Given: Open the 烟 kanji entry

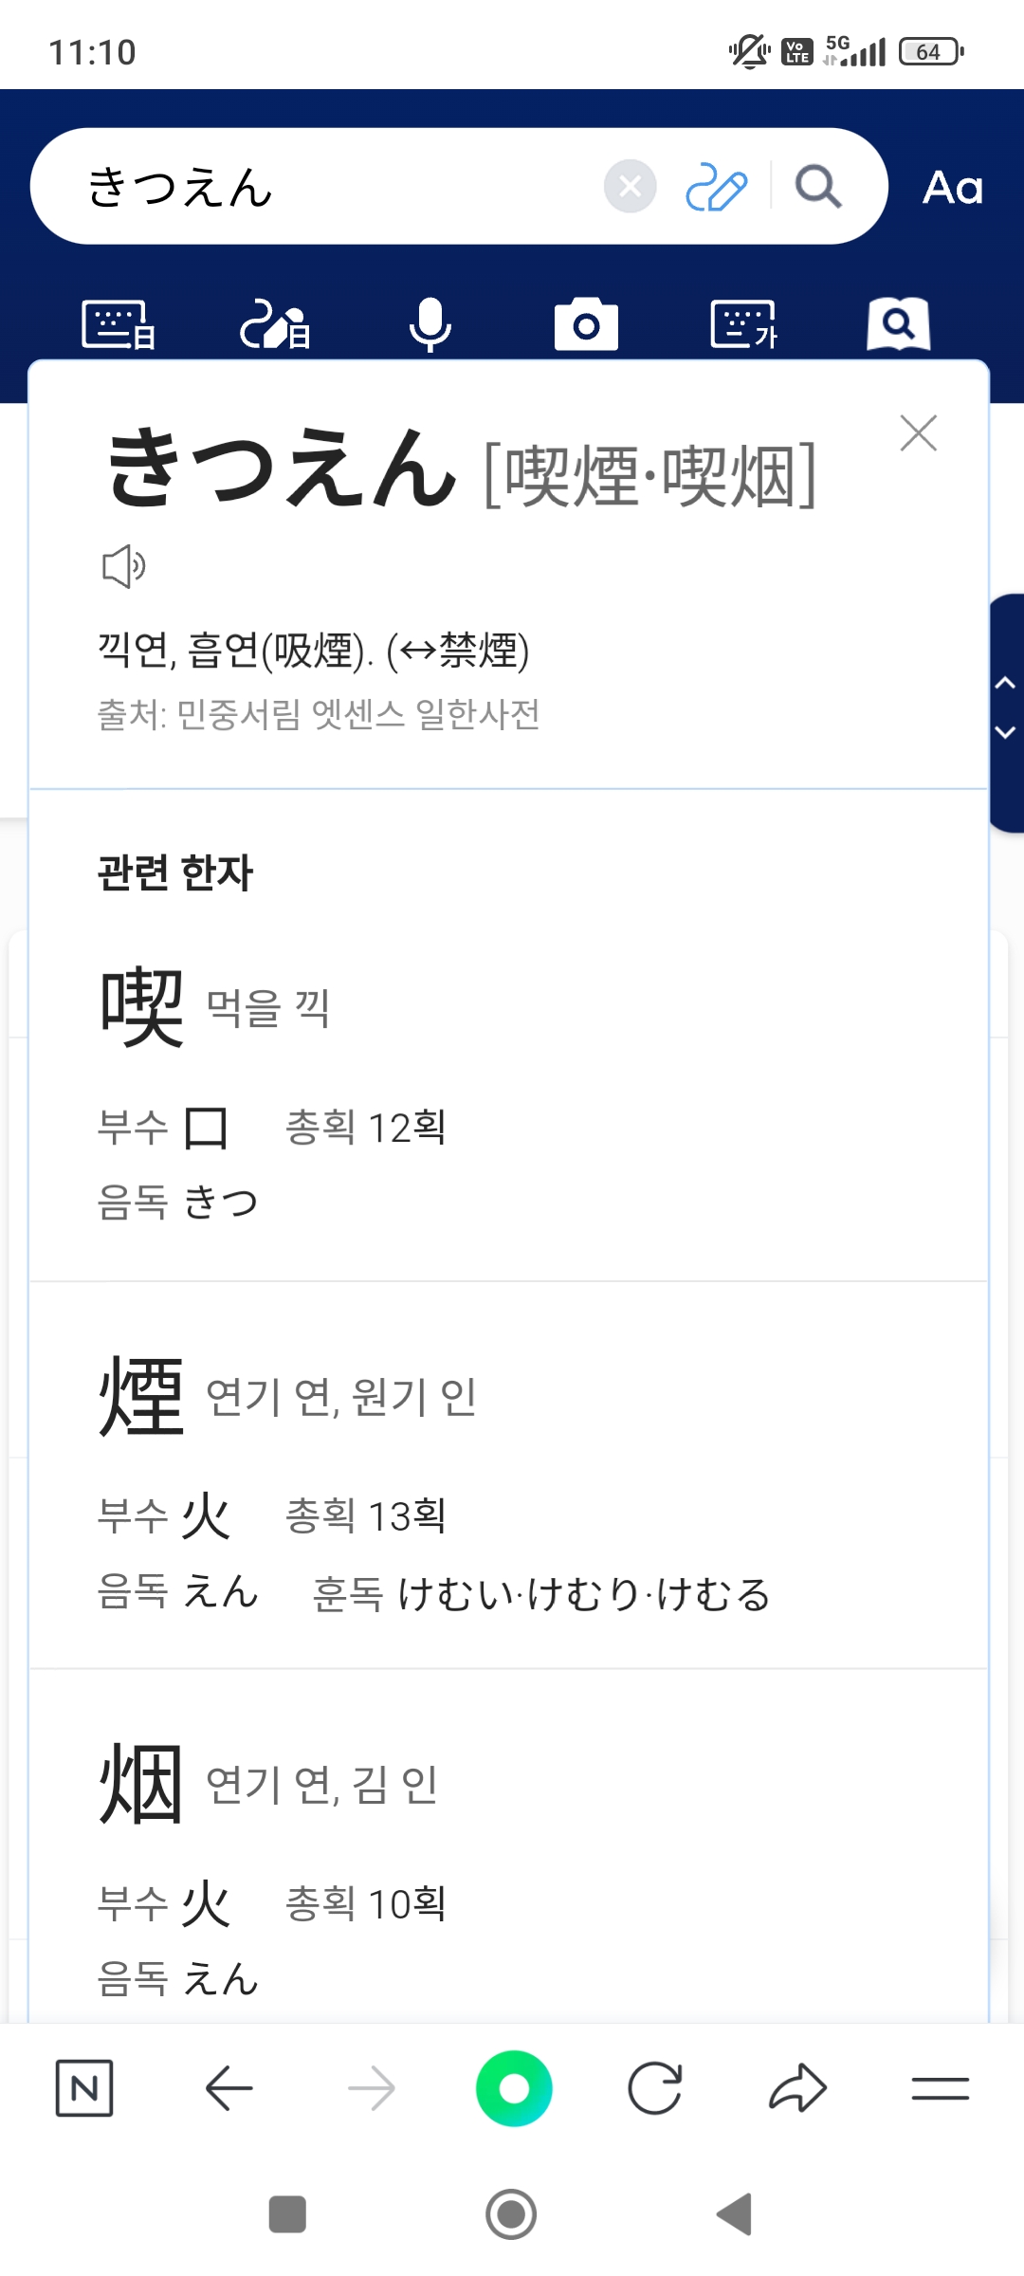Looking at the screenshot, I should click(142, 1785).
